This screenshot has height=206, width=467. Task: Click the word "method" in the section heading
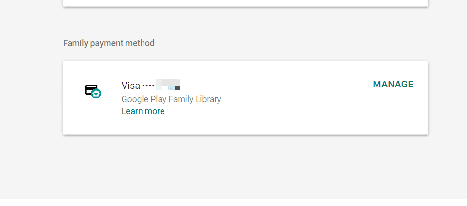click(x=140, y=43)
